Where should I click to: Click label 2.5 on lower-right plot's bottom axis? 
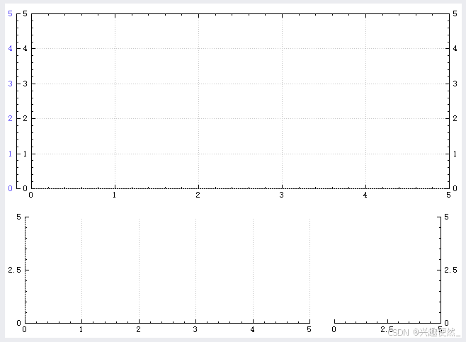click(x=387, y=329)
